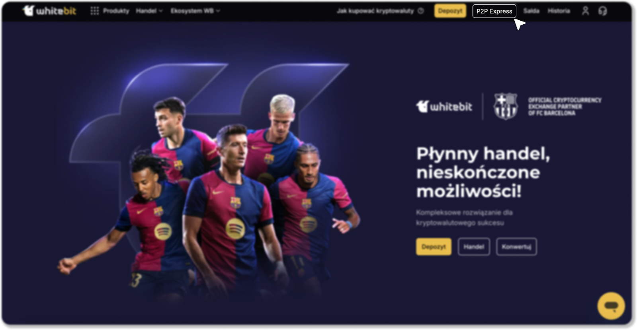The width and height of the screenshot is (637, 330).
Task: Click the info icon beside Jak kupować kryptowaluty
Action: [x=421, y=11]
